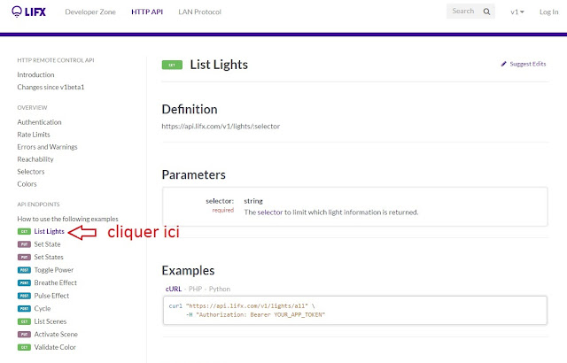The width and height of the screenshot is (567, 363).
Task: Click the POST badge next to Cycle
Action: point(24,309)
